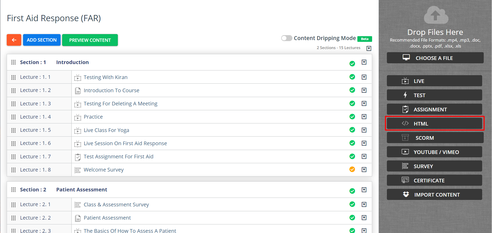Toggle green status check for Testing With Kiran
Screen dimensions: 492x233
[352, 77]
